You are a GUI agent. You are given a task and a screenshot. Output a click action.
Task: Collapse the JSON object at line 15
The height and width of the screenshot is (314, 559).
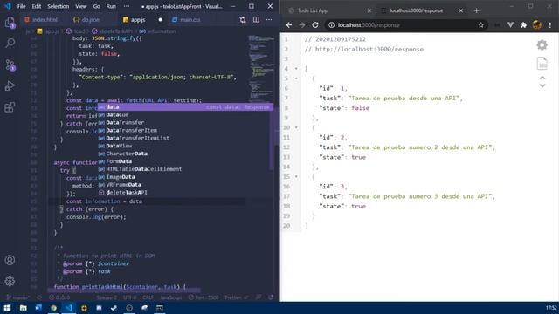coord(296,176)
